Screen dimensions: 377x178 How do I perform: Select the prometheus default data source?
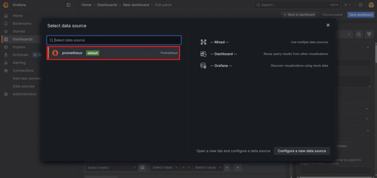click(x=113, y=53)
